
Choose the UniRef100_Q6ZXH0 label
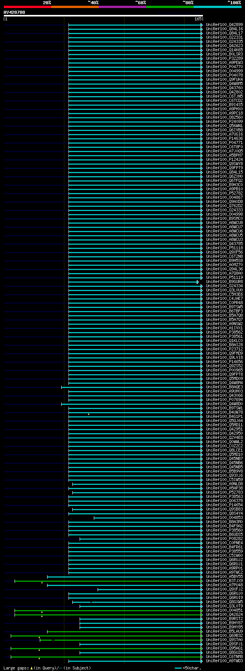224,177
